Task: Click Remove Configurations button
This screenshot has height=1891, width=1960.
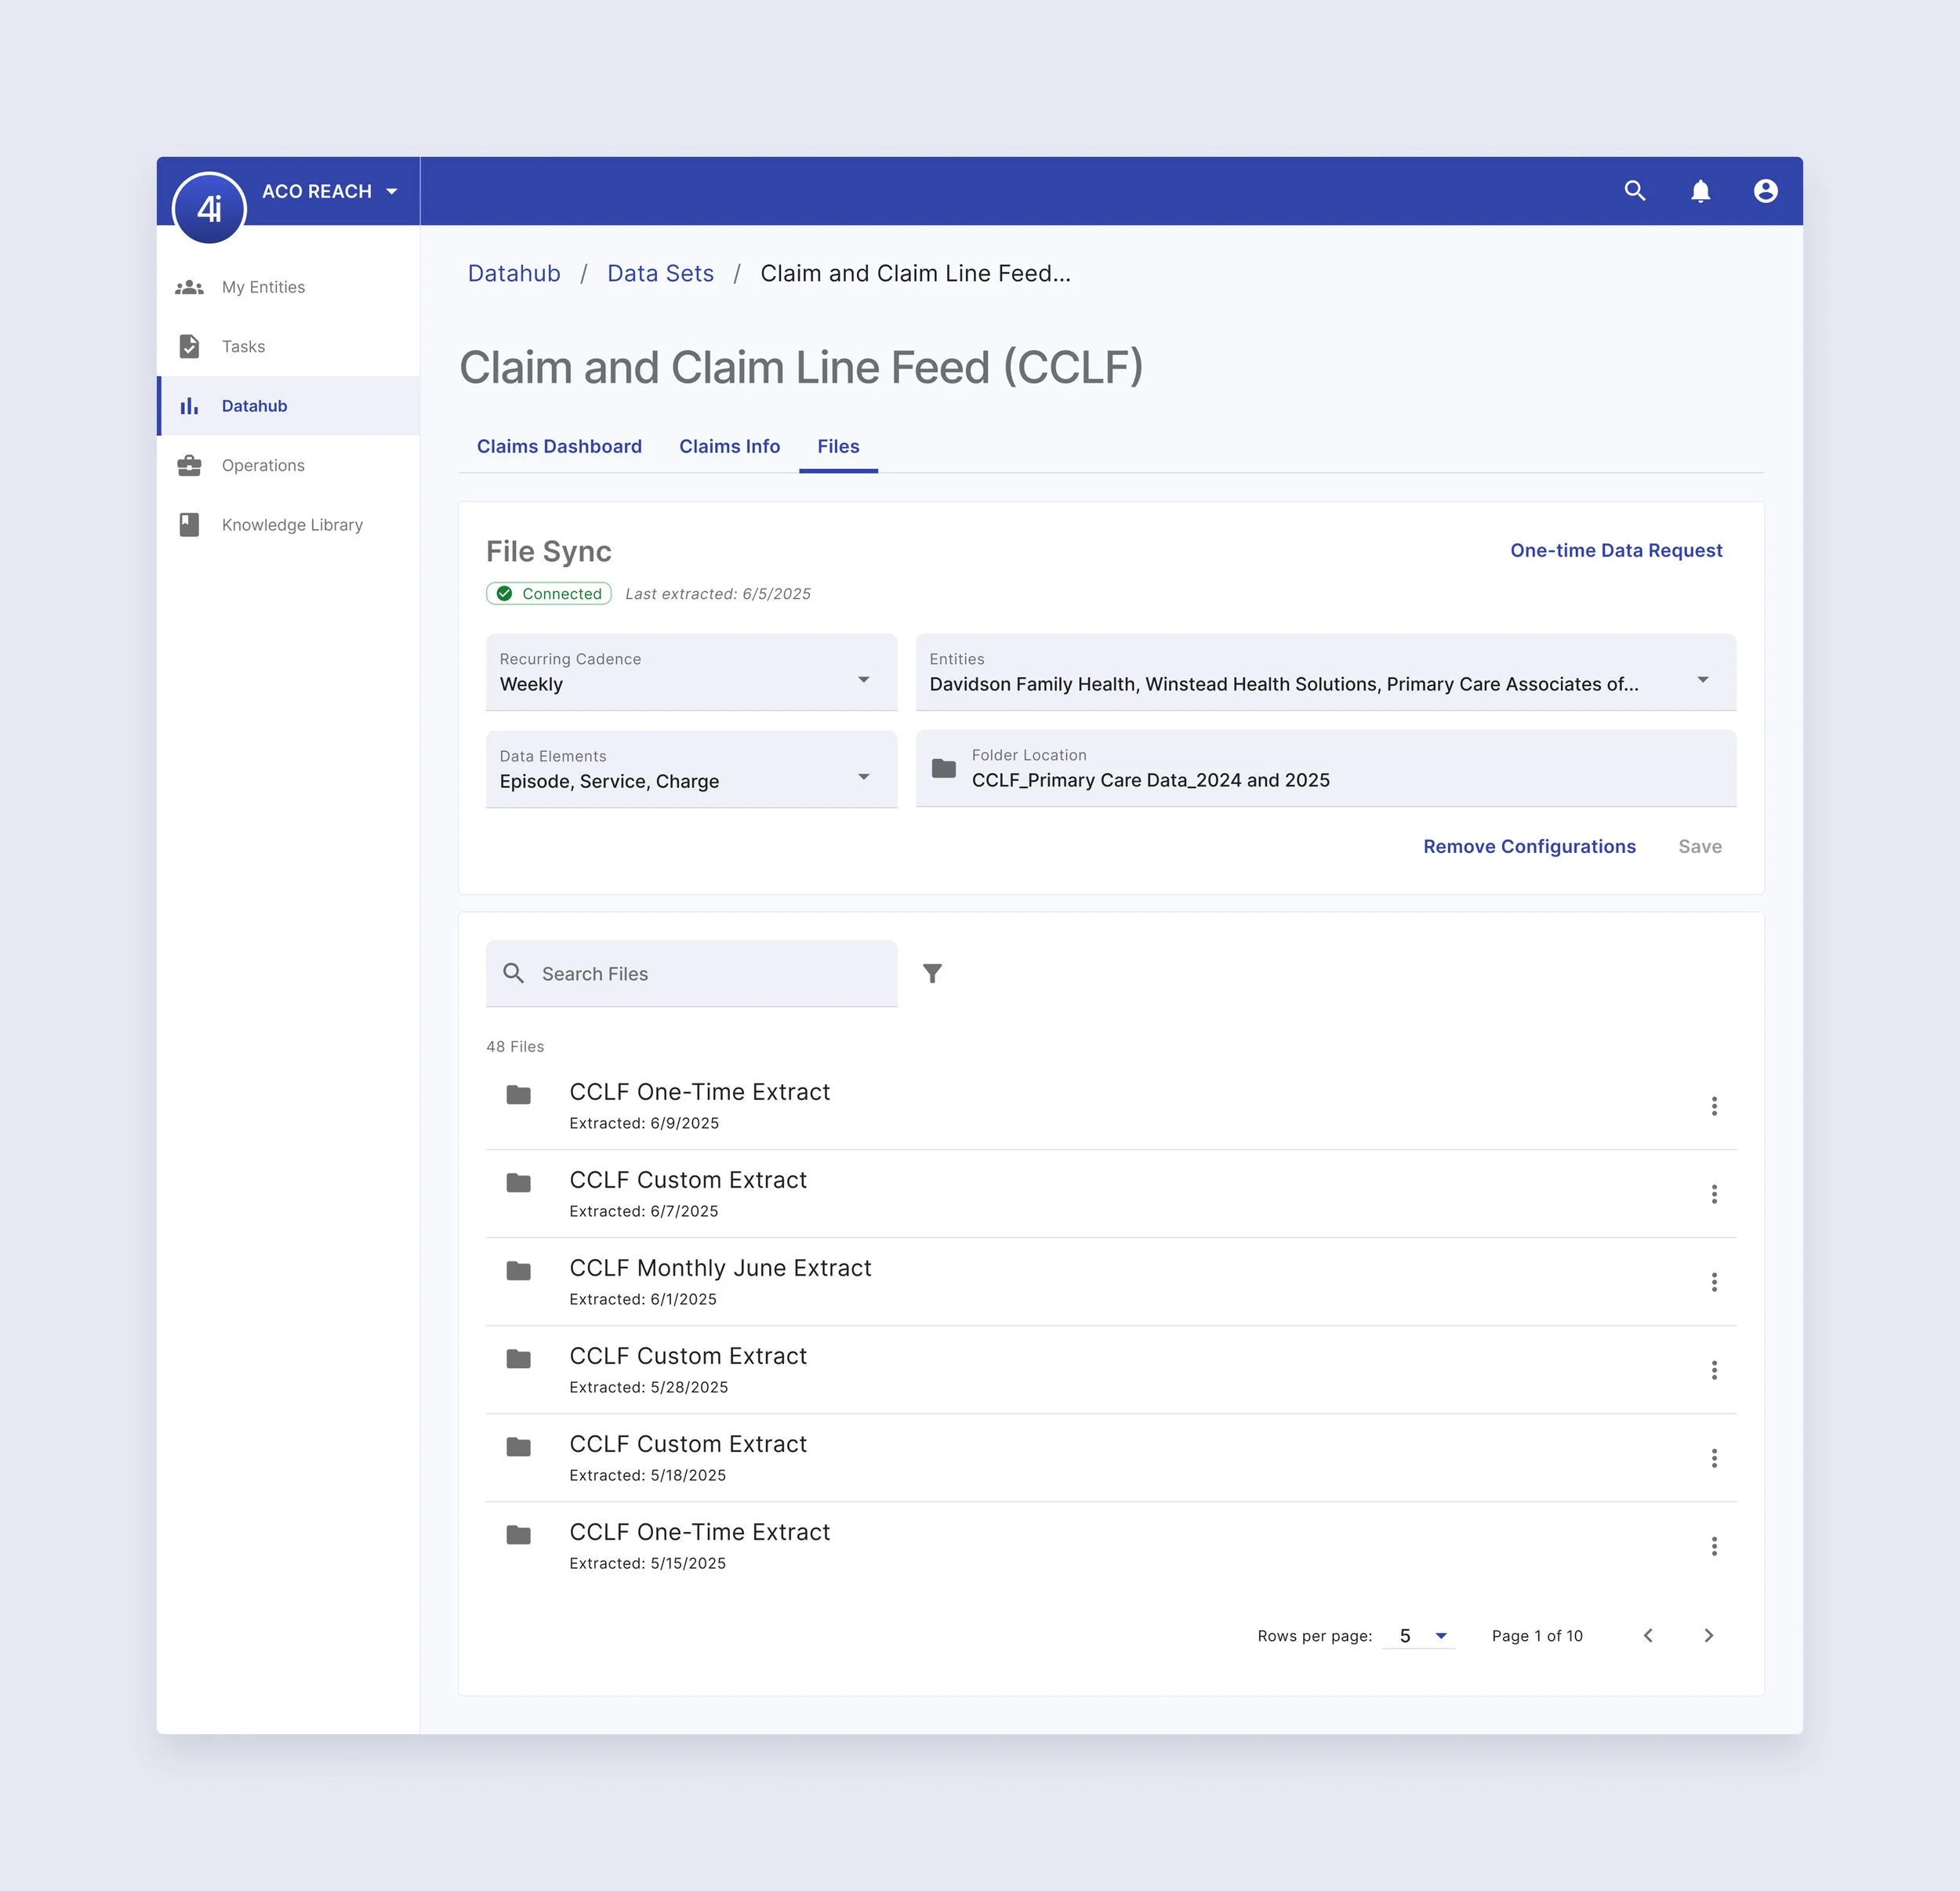Action: [x=1528, y=847]
